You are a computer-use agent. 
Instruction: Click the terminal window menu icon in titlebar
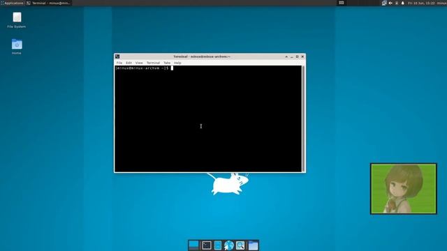[x=117, y=56]
